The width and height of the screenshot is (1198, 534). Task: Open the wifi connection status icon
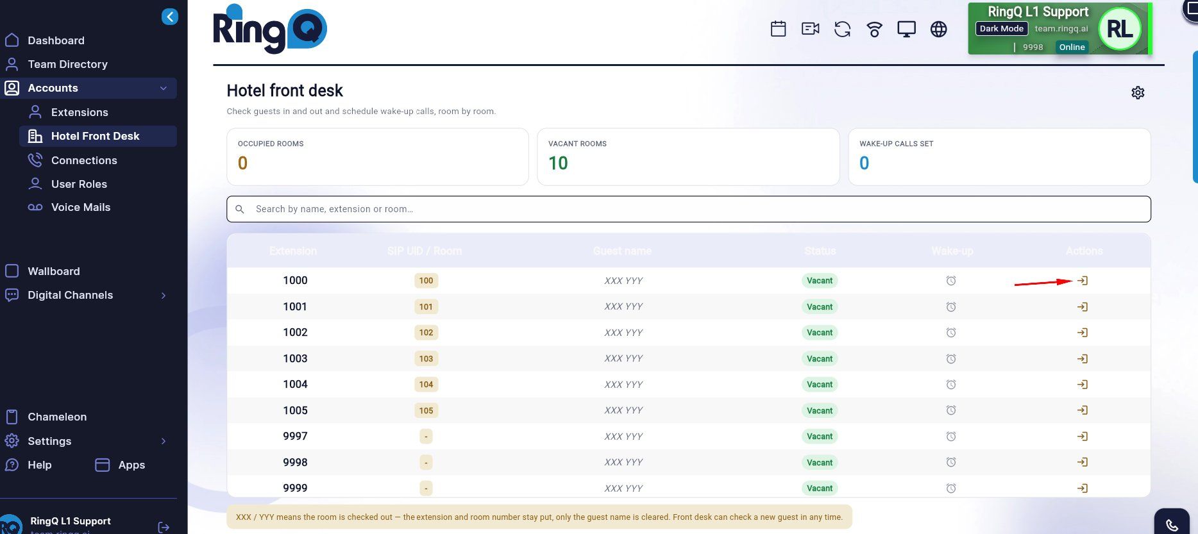(x=874, y=29)
